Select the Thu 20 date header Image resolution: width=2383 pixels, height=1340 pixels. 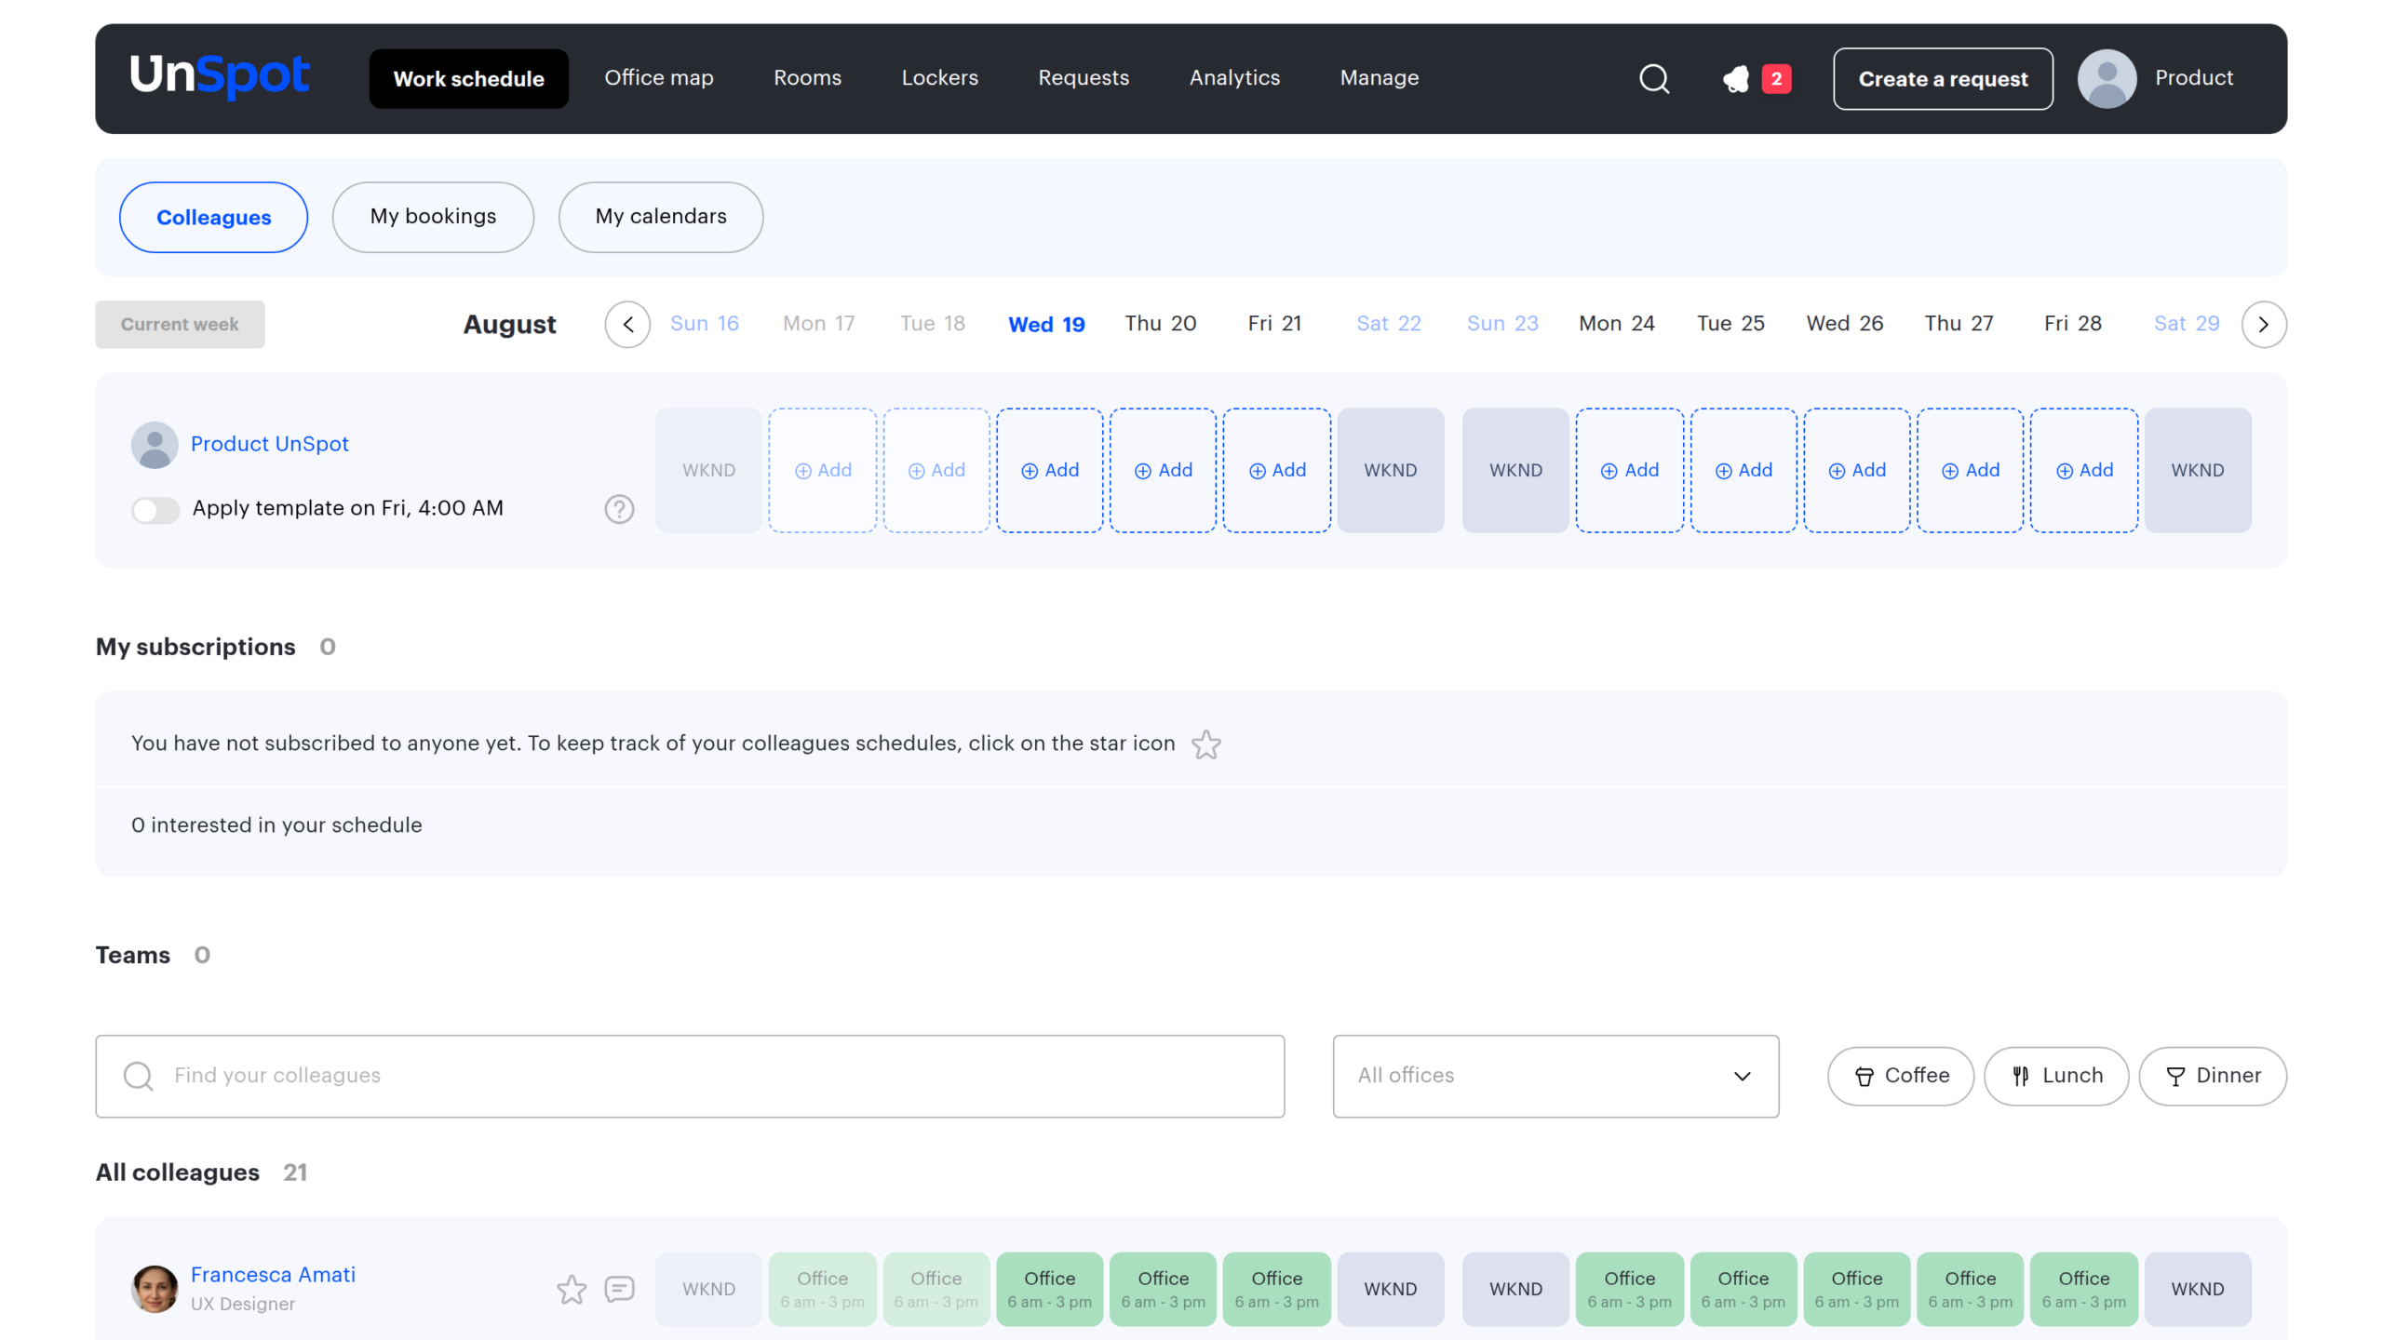[x=1160, y=324]
